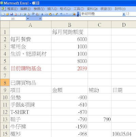
Task: Open the 資料(D) menu
Action: [92, 9]
